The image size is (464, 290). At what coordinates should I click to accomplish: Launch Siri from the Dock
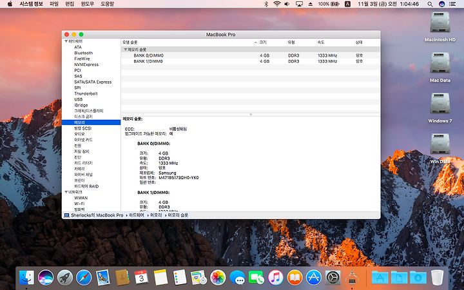(46, 278)
